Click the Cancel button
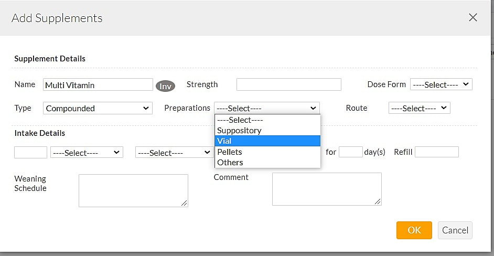This screenshot has width=494, height=256. tap(455, 230)
